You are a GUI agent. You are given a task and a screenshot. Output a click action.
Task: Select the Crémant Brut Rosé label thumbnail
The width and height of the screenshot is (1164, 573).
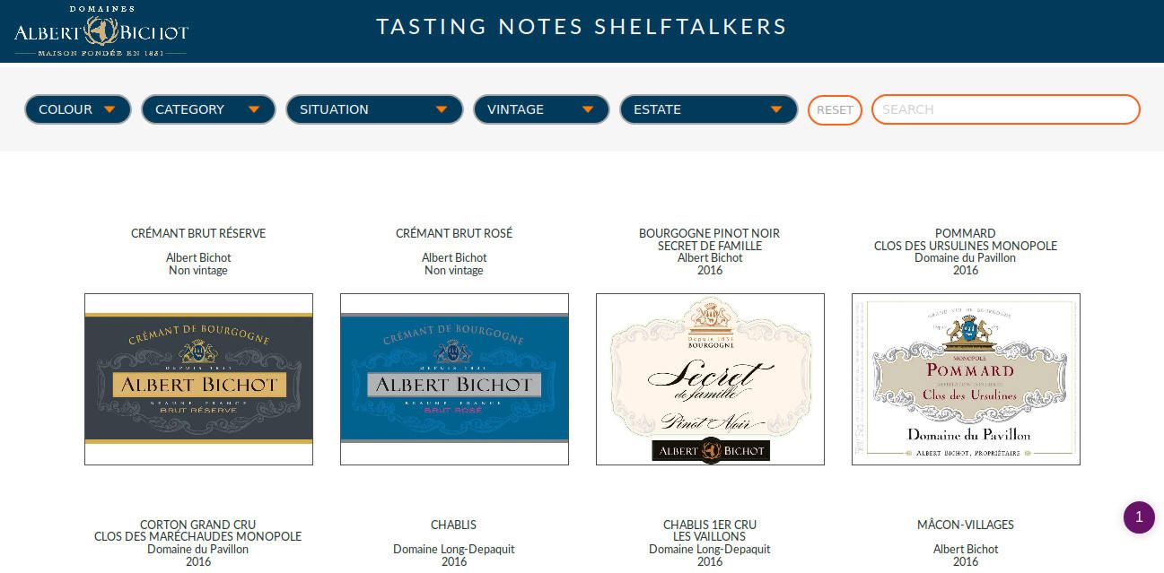454,378
